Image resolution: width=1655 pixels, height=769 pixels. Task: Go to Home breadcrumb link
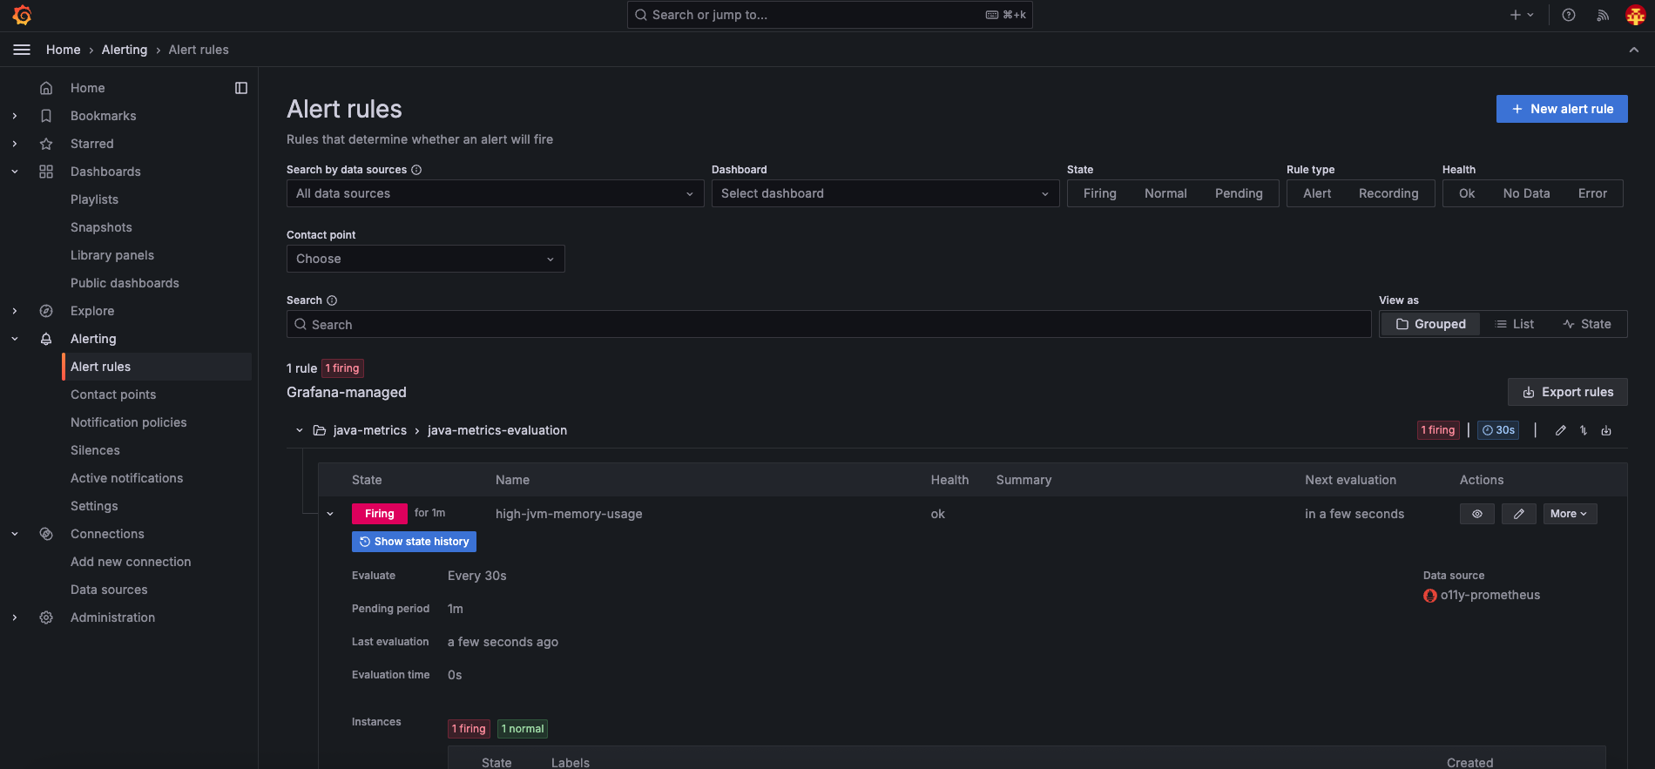(63, 50)
